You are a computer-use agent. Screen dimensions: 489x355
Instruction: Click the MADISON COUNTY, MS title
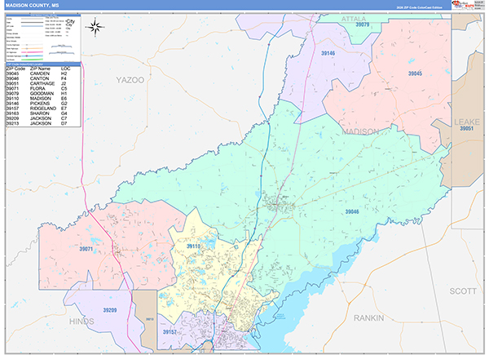coord(33,6)
